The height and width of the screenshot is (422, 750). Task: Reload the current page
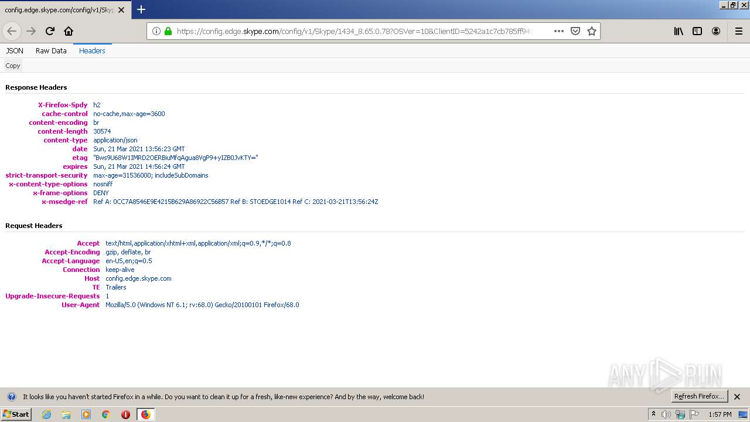point(50,31)
